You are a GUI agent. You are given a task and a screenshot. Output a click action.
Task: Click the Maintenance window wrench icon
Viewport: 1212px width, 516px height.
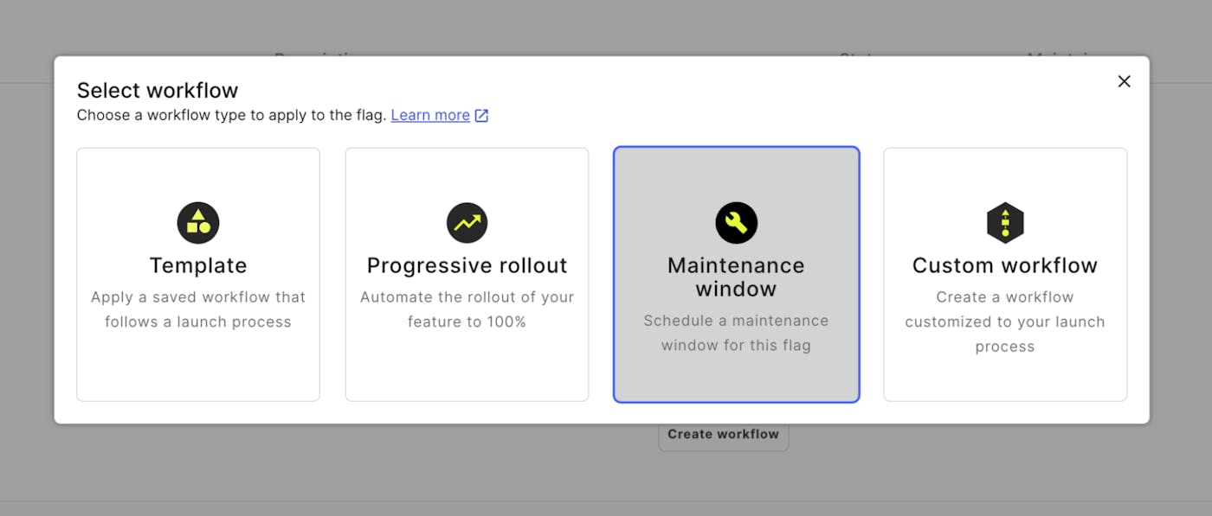pos(736,223)
